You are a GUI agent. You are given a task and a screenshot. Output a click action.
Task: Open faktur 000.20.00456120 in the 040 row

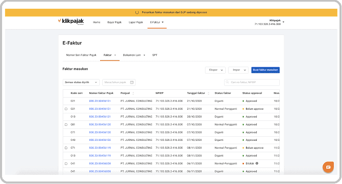click(x=100, y=140)
